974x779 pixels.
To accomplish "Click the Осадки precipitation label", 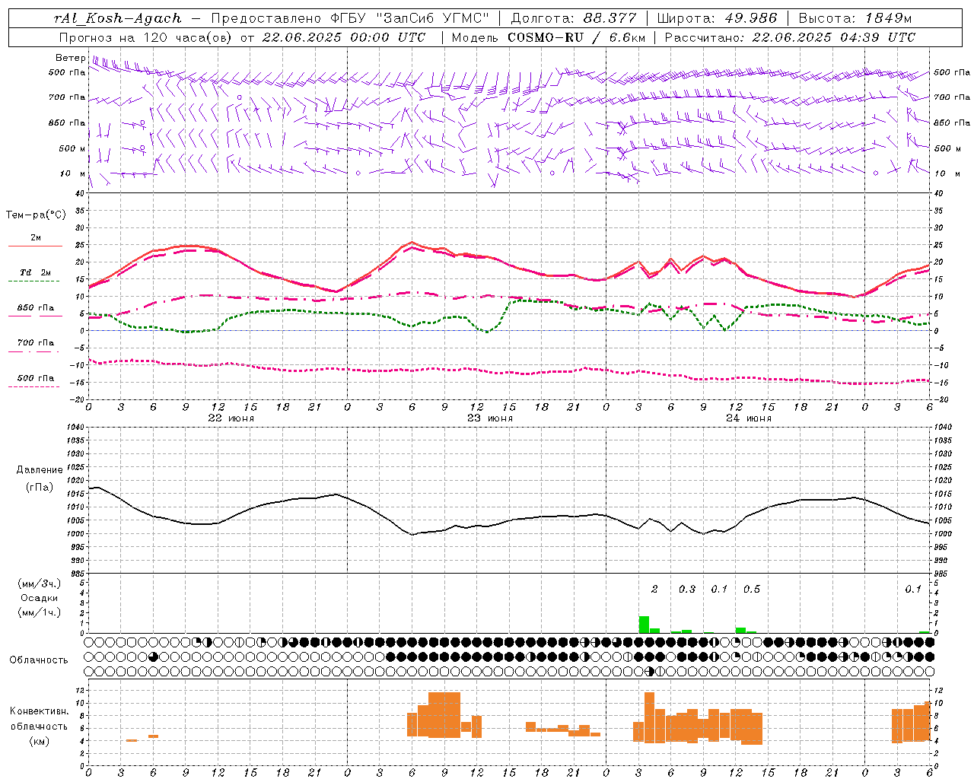I will pos(38,598).
